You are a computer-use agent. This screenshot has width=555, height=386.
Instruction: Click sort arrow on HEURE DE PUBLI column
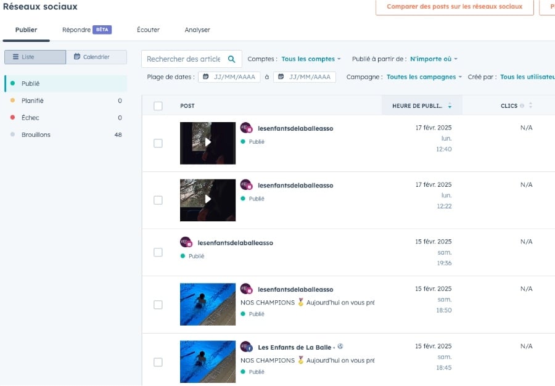click(x=450, y=105)
